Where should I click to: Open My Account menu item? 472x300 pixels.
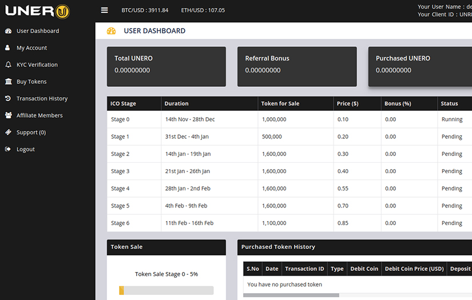tap(32, 48)
